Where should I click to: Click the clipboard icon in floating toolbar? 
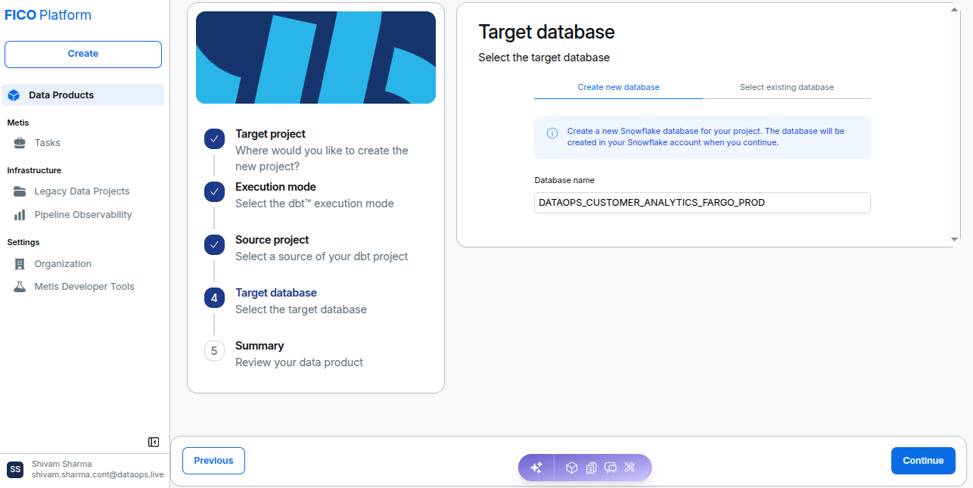coord(592,468)
